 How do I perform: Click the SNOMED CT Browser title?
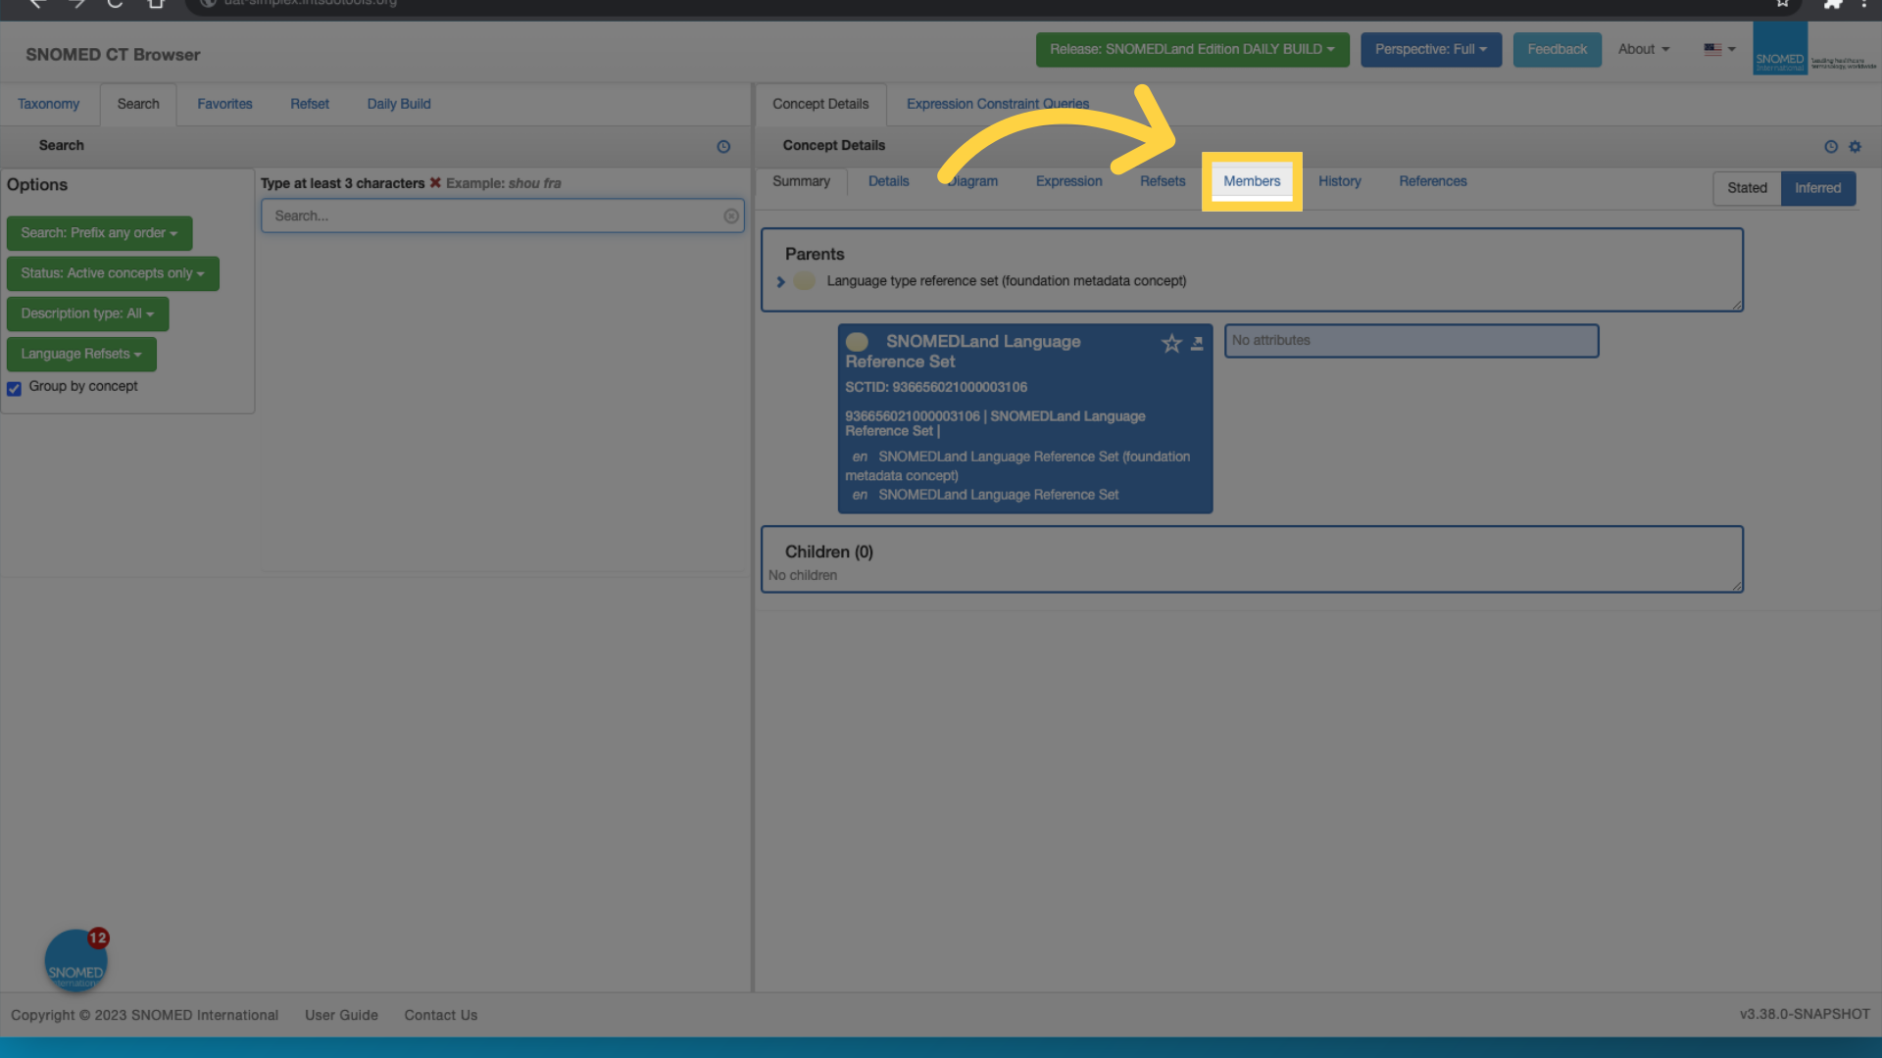click(113, 55)
